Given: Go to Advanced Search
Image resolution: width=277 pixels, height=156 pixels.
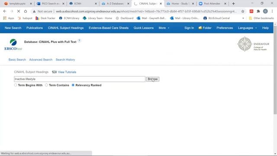Looking at the screenshot, I should tap(41, 60).
